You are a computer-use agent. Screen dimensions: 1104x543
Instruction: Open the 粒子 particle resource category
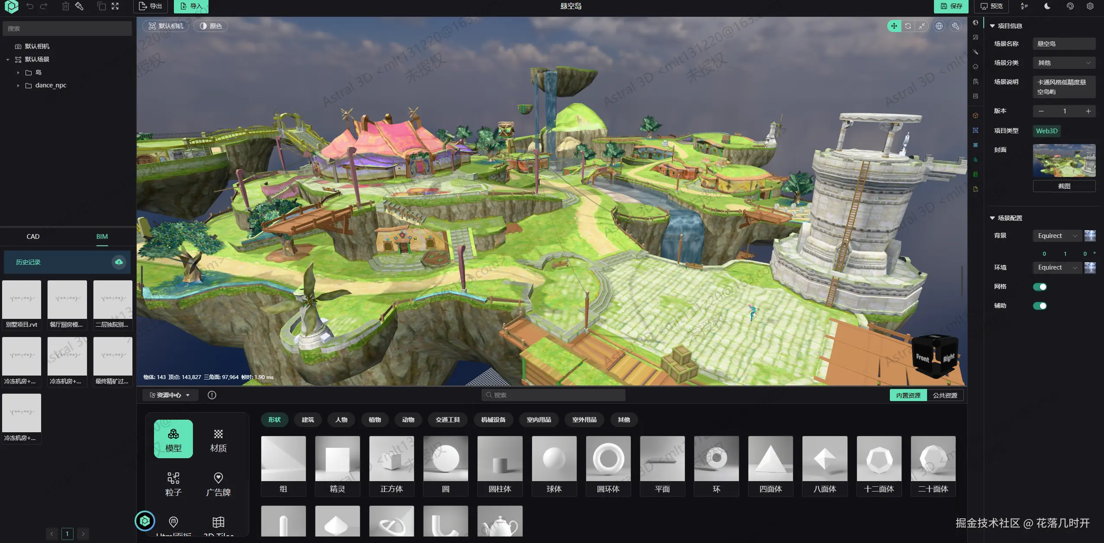173,484
